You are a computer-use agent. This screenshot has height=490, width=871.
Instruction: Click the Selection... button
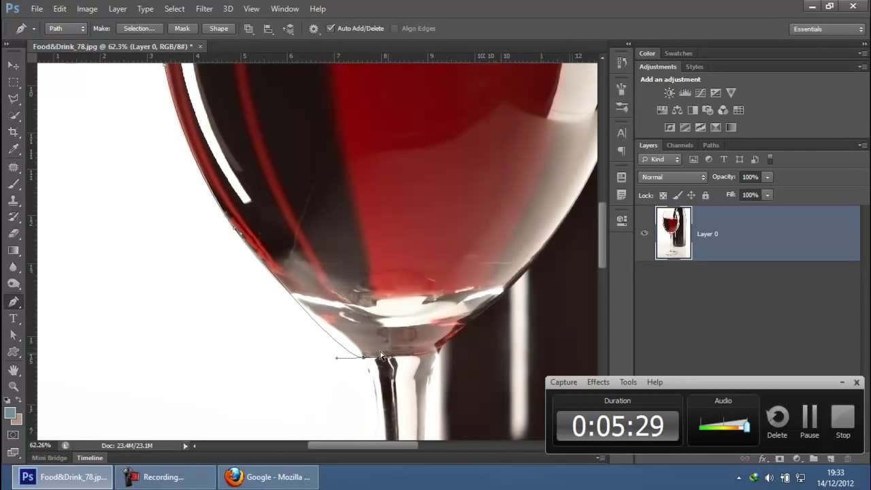(x=139, y=29)
